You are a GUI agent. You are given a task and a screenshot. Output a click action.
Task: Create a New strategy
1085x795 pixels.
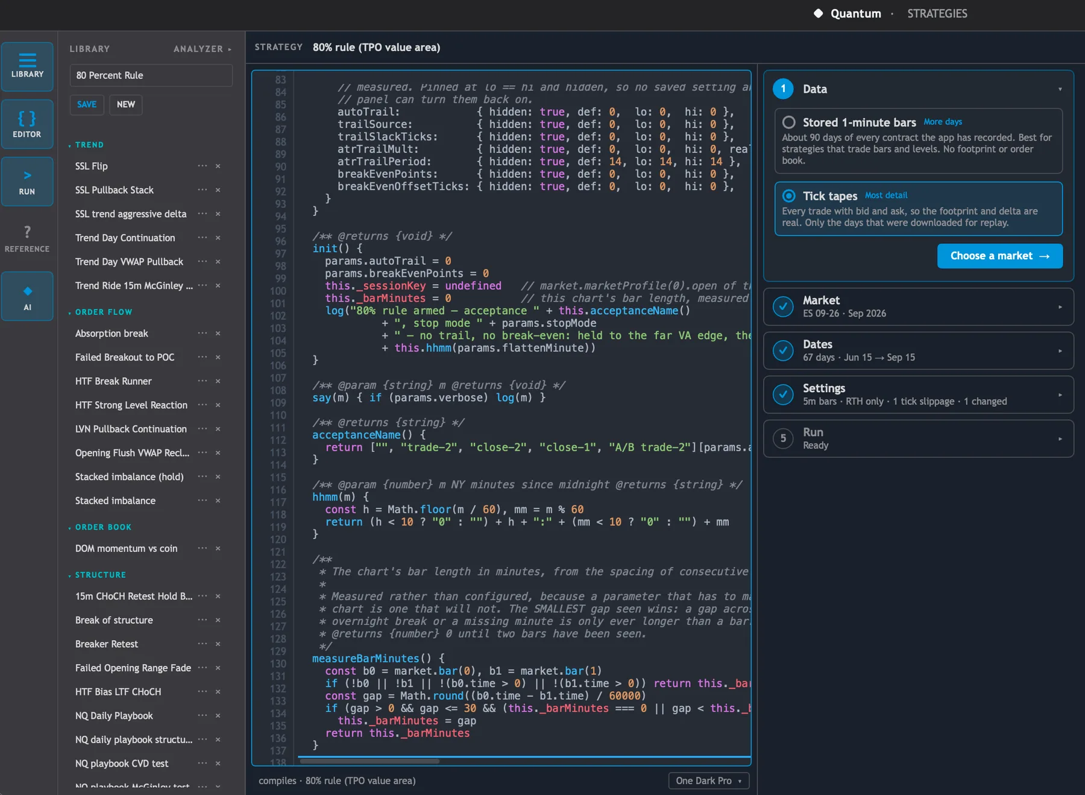(125, 104)
